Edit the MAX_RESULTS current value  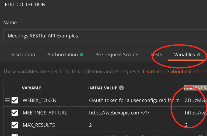pos(195,125)
